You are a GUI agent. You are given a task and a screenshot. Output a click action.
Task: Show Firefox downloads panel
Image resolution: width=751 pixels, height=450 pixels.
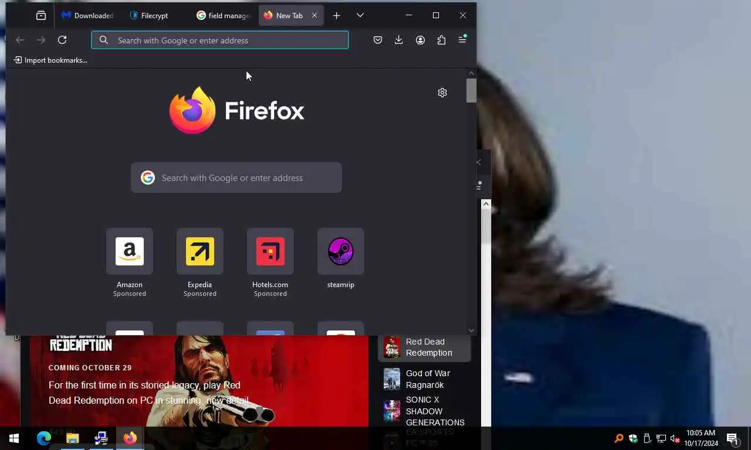pyautogui.click(x=399, y=40)
